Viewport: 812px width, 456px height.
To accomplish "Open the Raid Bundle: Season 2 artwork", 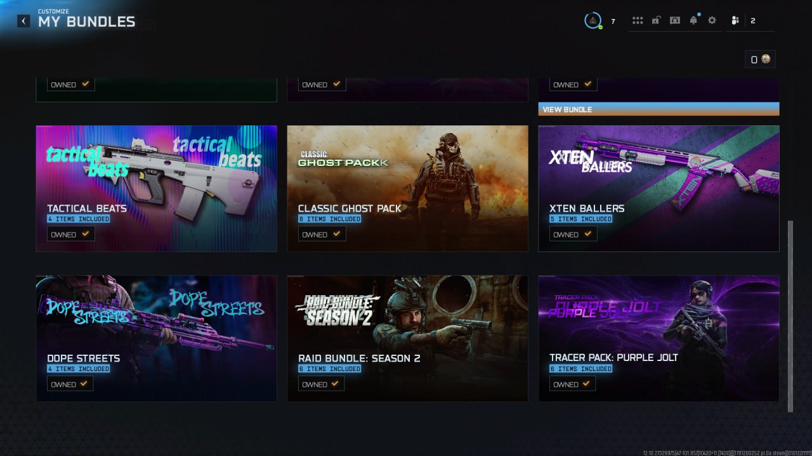I will tap(407, 338).
